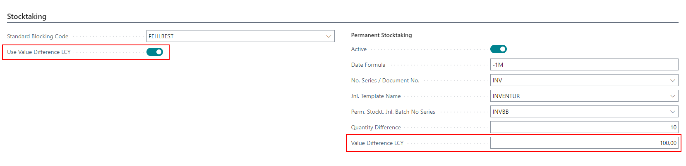Disable the Active switch for Permanent Stocktaking
Viewport: 686px width, 166px height.
[x=498, y=49]
